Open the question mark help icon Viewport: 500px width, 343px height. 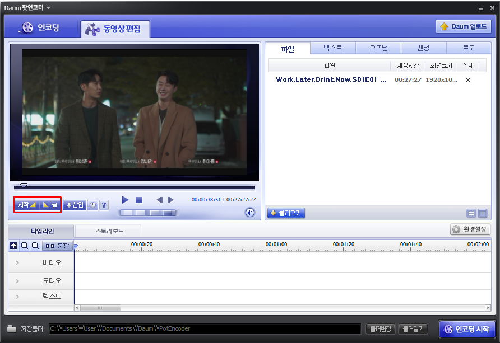point(104,205)
